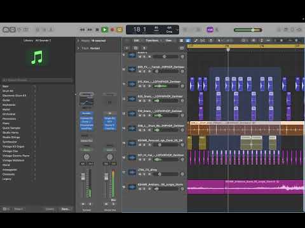
Task: Toggle the Metronome button beside Count-in
Action: tap(217, 30)
